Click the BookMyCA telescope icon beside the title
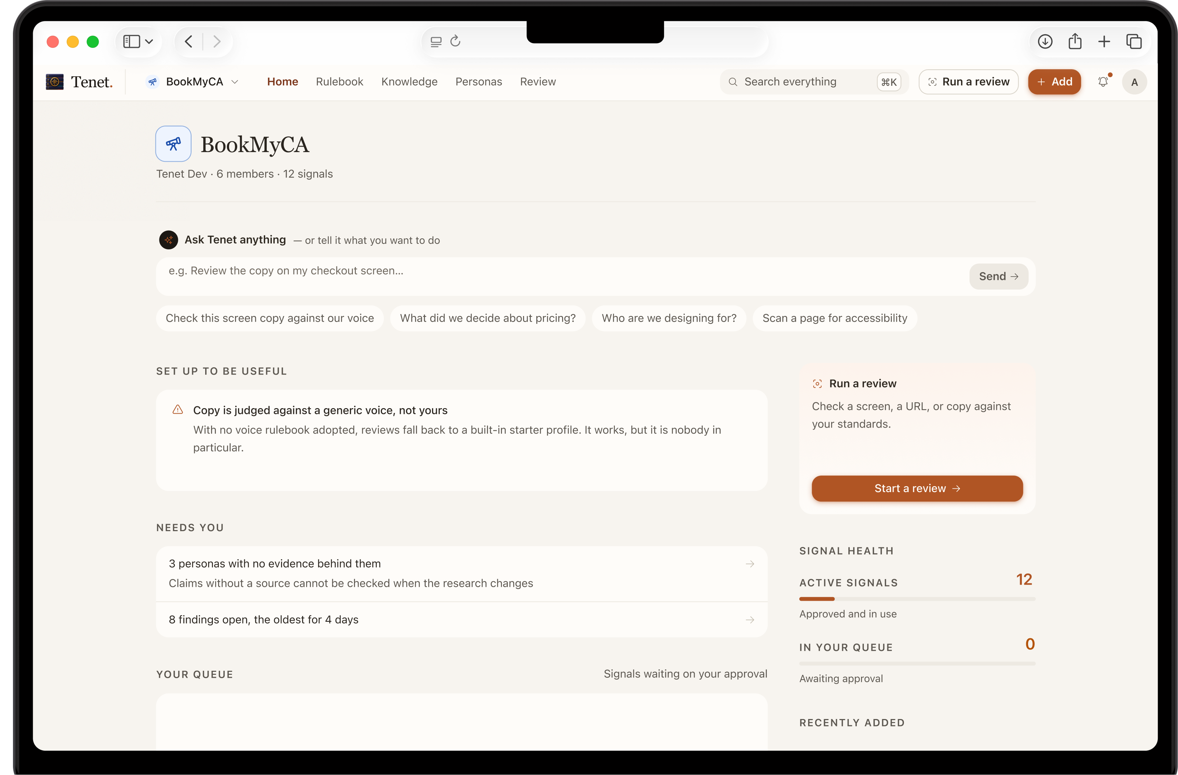The height and width of the screenshot is (775, 1178). click(173, 144)
